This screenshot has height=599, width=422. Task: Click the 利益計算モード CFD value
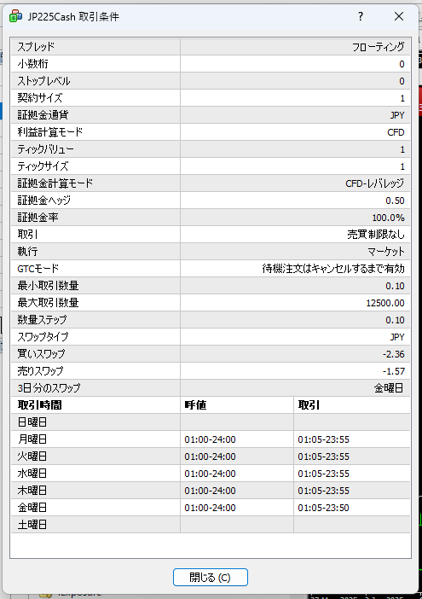coord(396,132)
